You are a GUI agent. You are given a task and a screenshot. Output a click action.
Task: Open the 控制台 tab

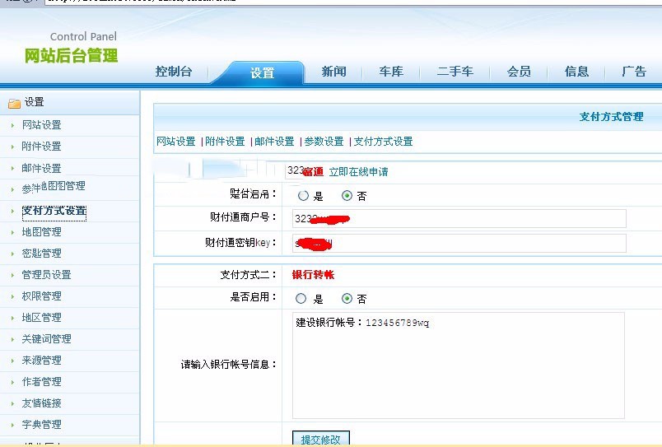tap(174, 72)
